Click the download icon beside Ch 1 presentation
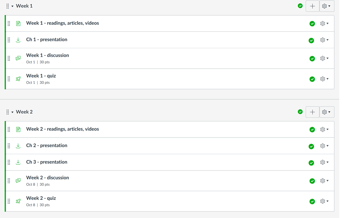 coord(18,40)
